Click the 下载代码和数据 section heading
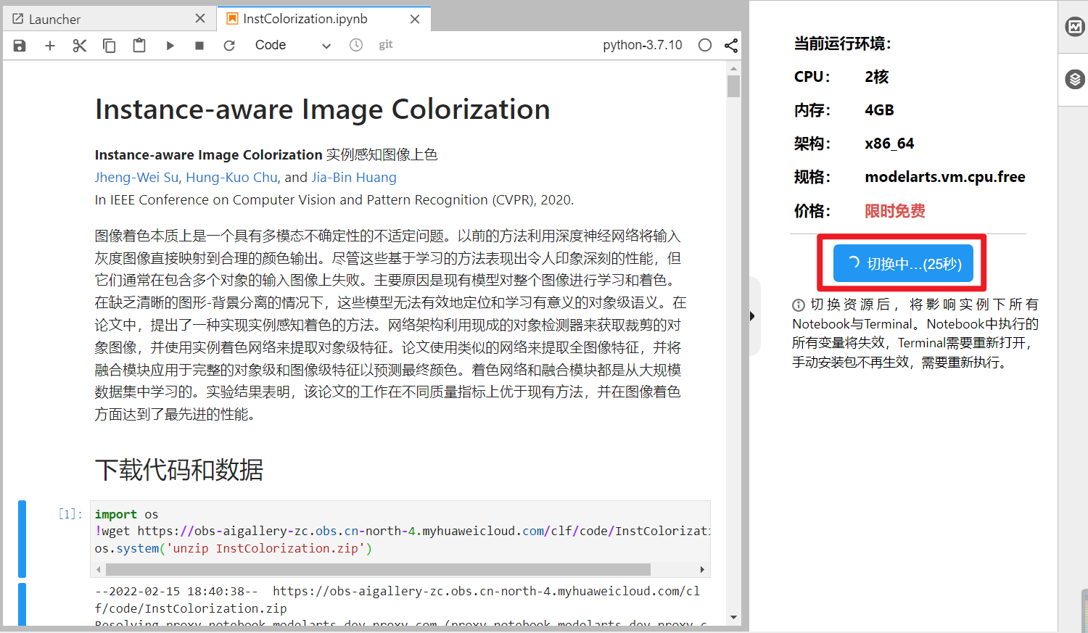The width and height of the screenshot is (1088, 633). tap(179, 470)
